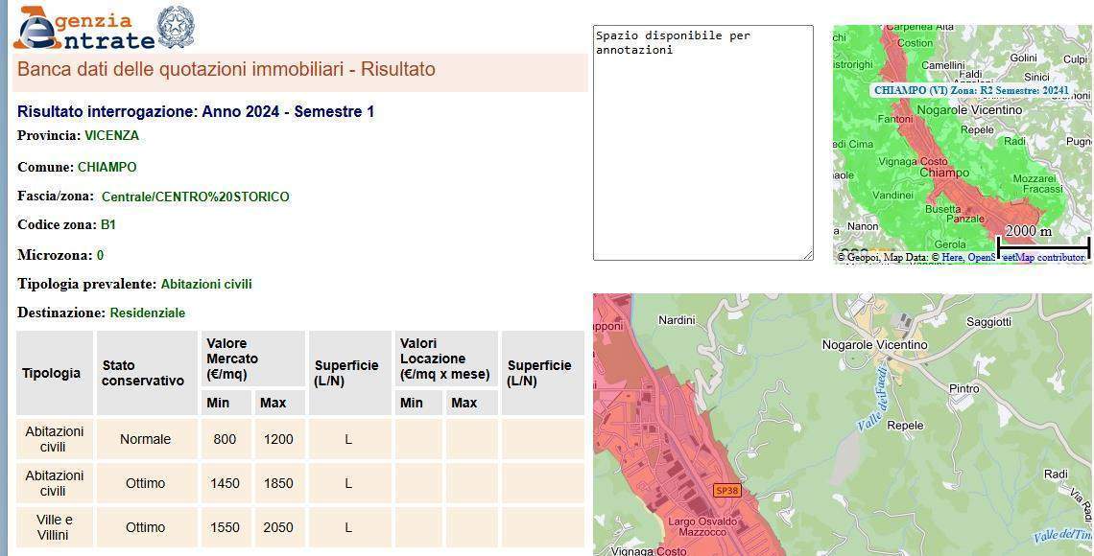Image resolution: width=1094 pixels, height=556 pixels.
Task: Click the Largo Osvaldo Mazzocco map label
Action: [x=702, y=526]
